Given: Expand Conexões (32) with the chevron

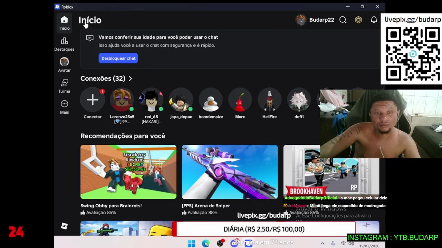Looking at the screenshot, I should point(130,79).
